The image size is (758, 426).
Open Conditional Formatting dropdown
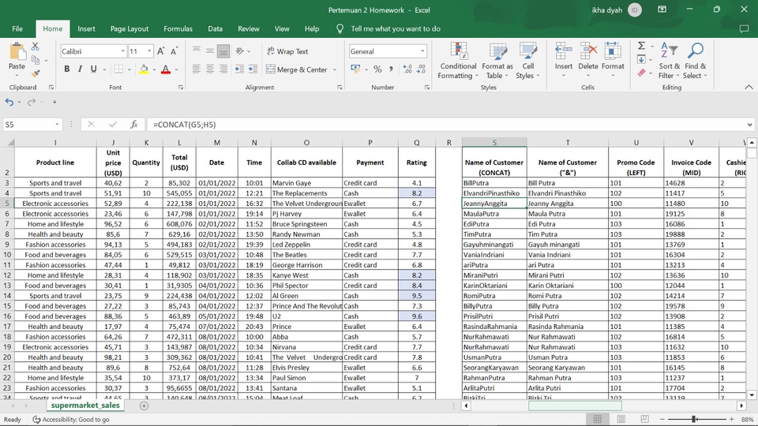458,61
